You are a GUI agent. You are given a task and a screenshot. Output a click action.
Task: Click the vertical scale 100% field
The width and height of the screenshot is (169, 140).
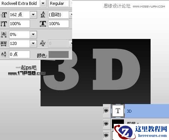pos(20,24)
